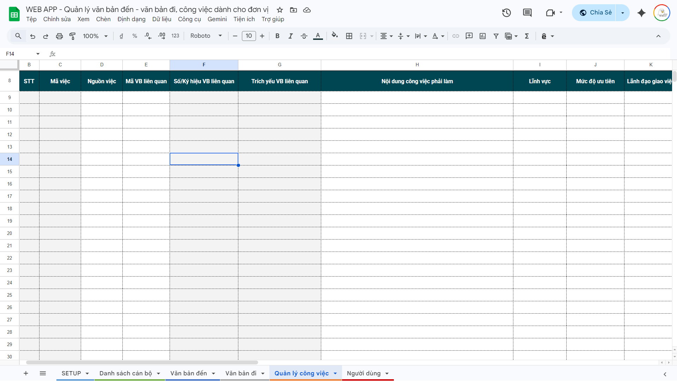Image resolution: width=677 pixels, height=381 pixels.
Task: Insert a chart using toolbar icon
Action: point(483,36)
